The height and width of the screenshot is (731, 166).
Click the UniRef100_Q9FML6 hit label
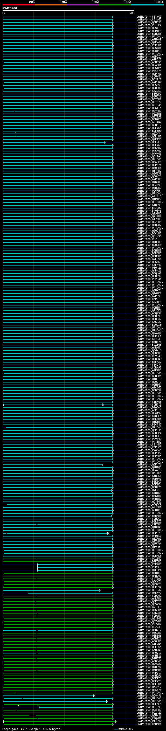pos(149,704)
